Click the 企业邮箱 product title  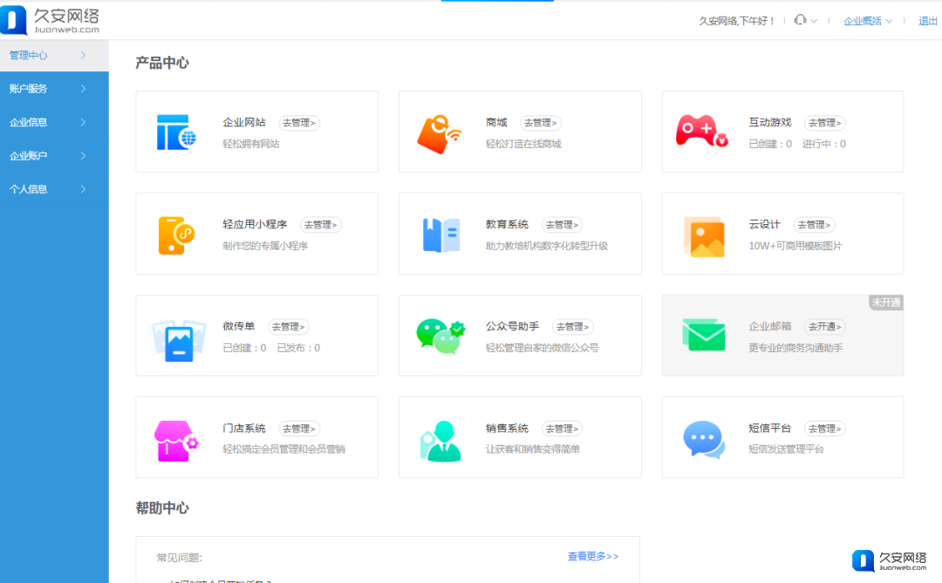coord(770,327)
